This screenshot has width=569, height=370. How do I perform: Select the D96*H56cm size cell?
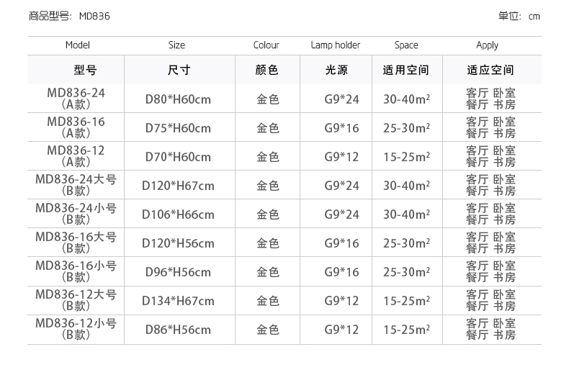coord(178,272)
